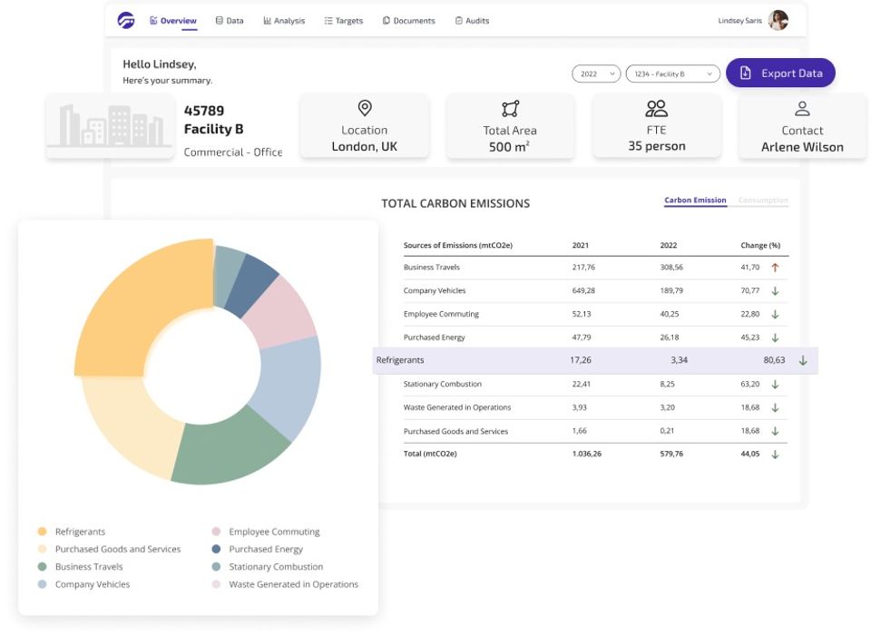Open the Audits tab
871x636 pixels.
[472, 21]
